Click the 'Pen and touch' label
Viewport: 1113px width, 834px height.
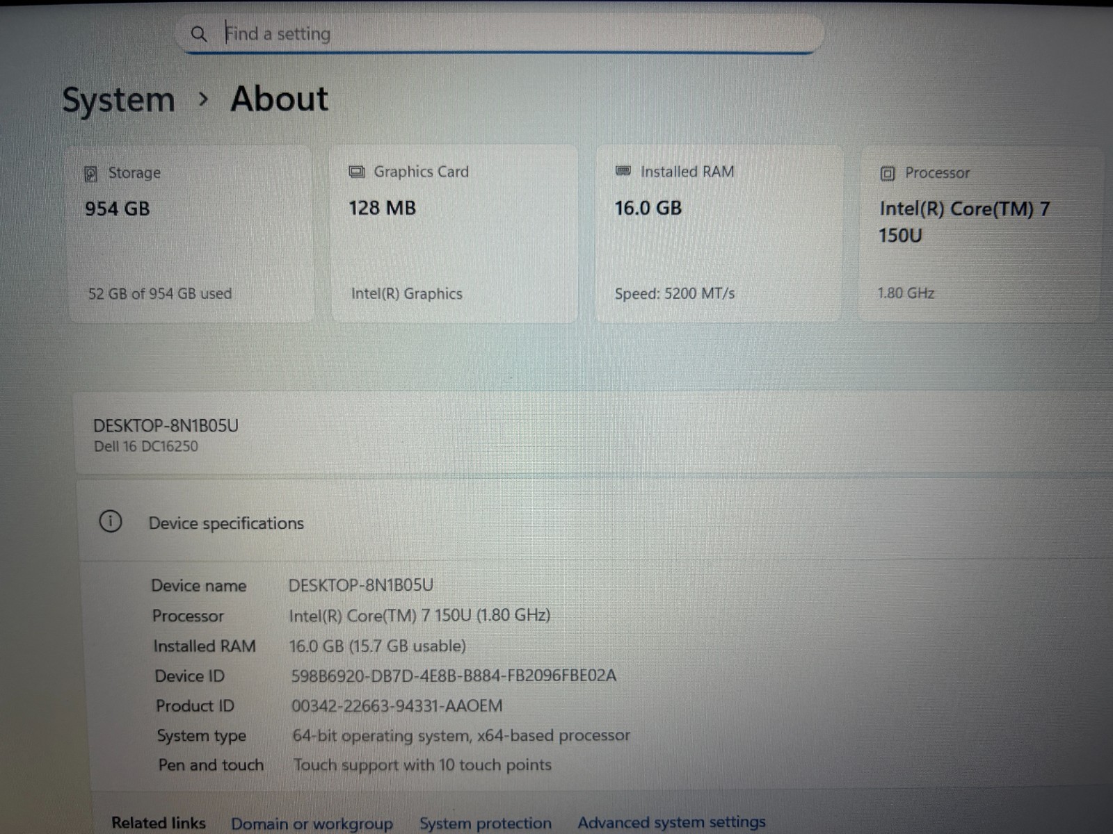point(211,765)
